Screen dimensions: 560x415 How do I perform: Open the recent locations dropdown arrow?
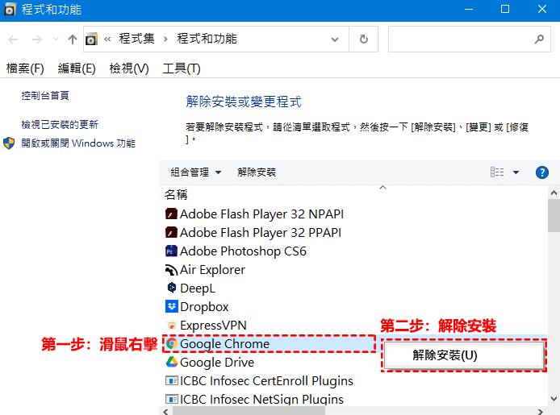[56, 39]
